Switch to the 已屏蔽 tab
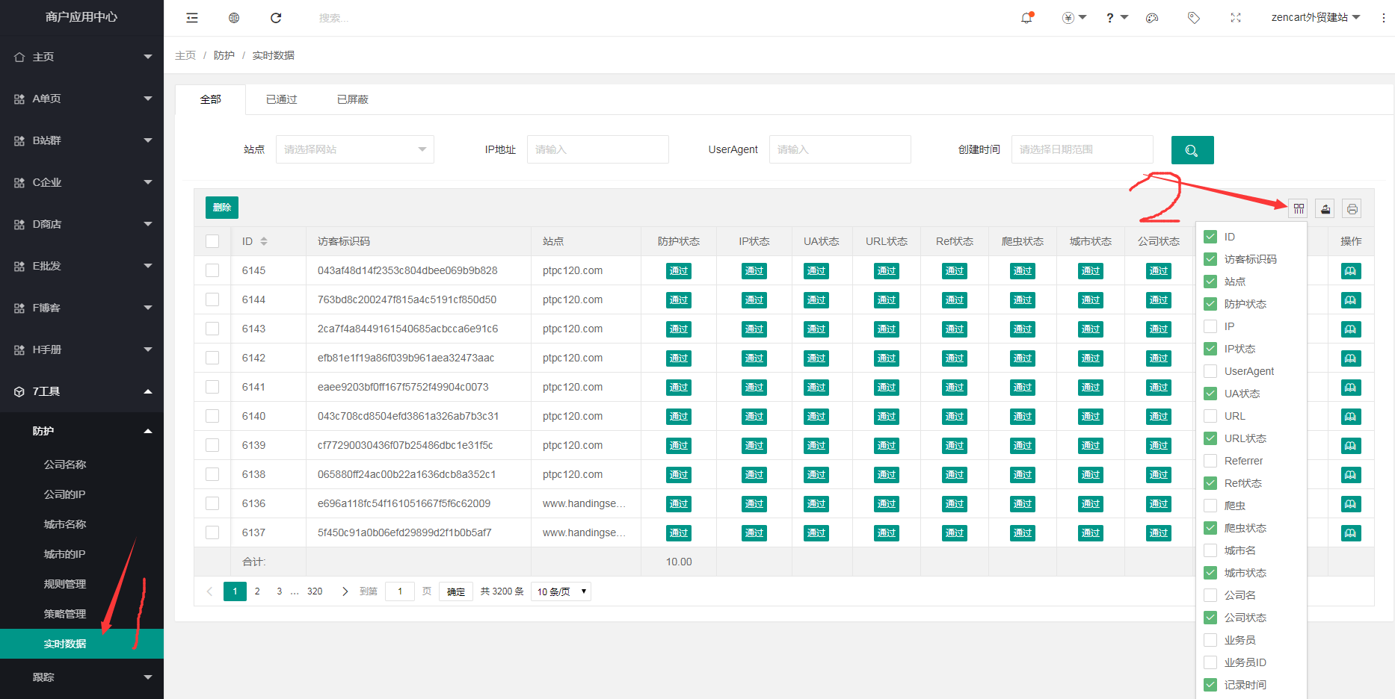 tap(352, 99)
